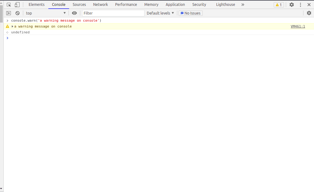The image size is (314, 192).
Task: Focus the Filter input field
Action: [x=113, y=13]
